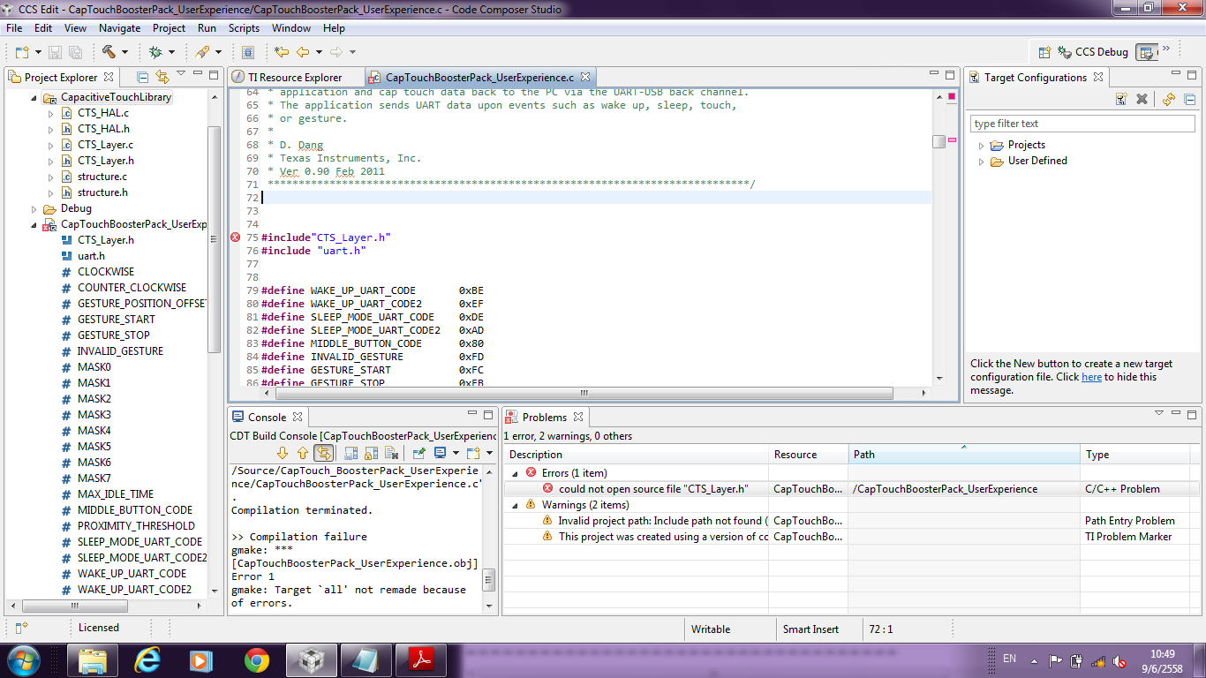Collapse all in Project Explorer

coord(143,77)
